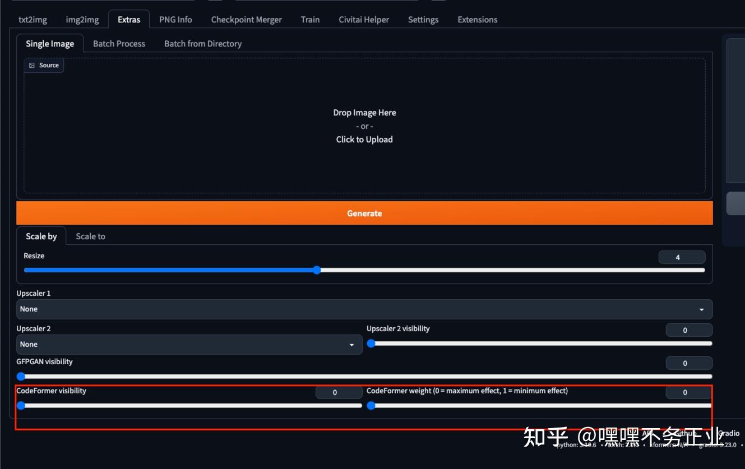Open the Checkpoint Merger tab

(x=246, y=19)
